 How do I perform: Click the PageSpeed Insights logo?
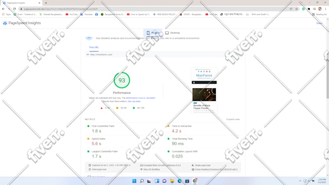(x=22, y=23)
